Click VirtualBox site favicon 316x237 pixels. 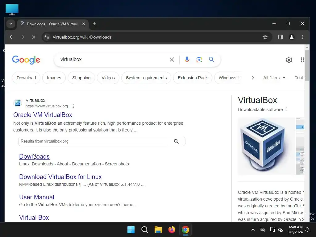(18, 103)
